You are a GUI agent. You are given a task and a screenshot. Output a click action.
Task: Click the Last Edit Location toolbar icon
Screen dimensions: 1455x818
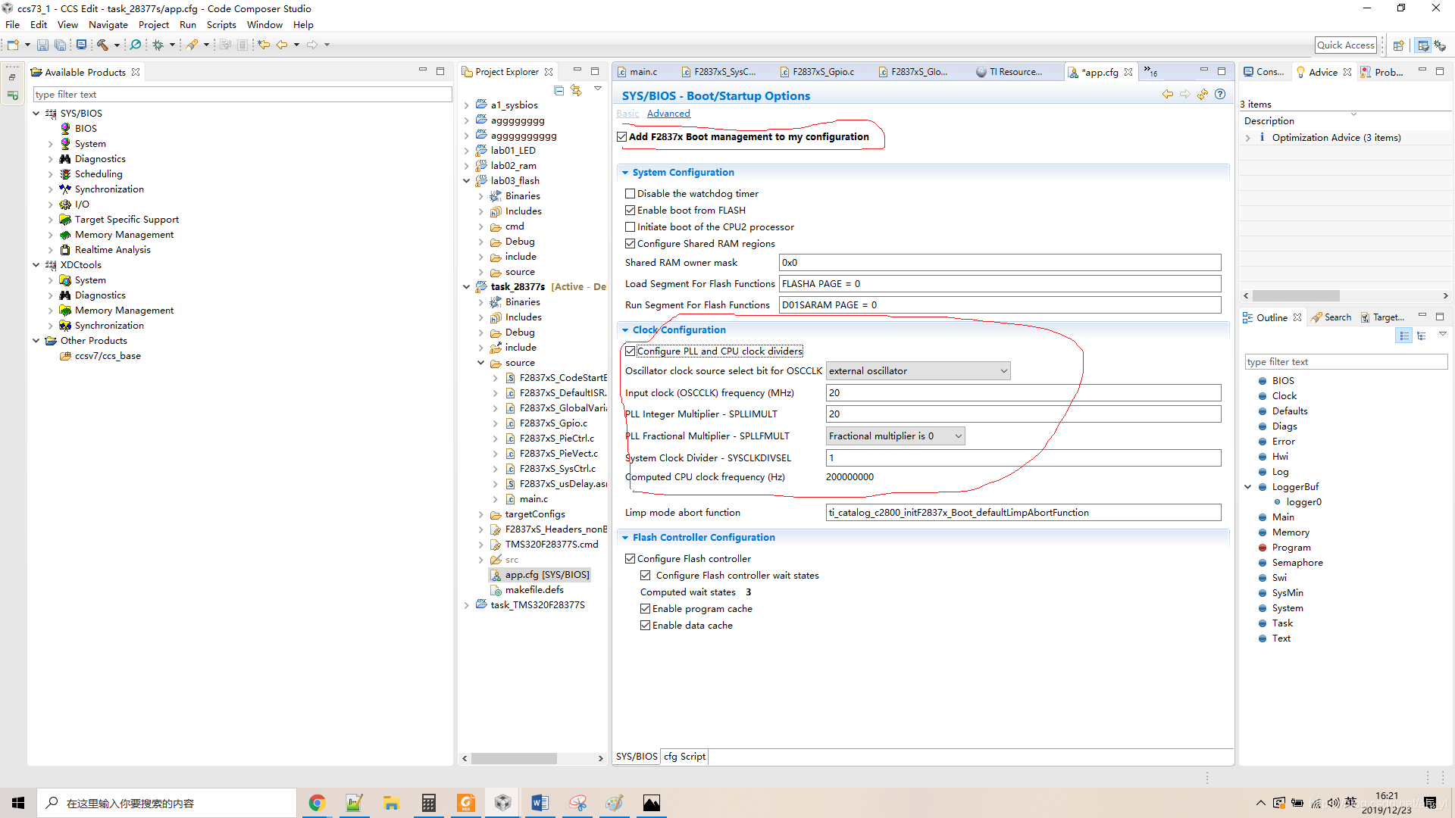[263, 45]
